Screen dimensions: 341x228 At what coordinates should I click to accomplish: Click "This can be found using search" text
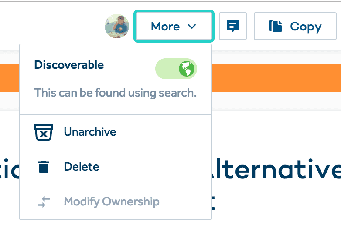115,93
